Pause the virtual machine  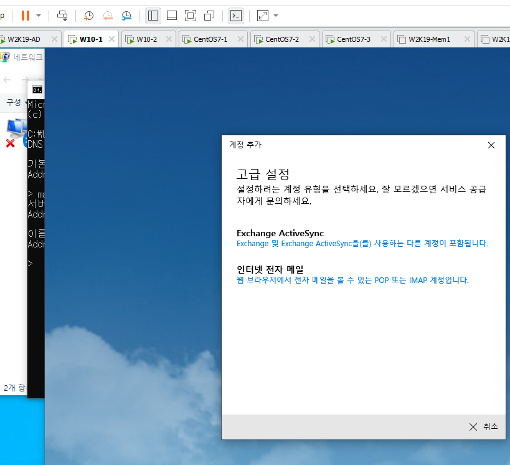click(x=26, y=16)
